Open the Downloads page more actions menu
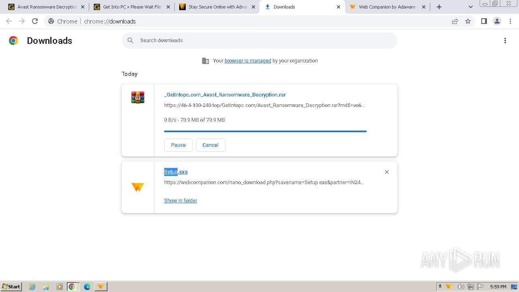Screen dimensions: 519x292 coord(505,41)
